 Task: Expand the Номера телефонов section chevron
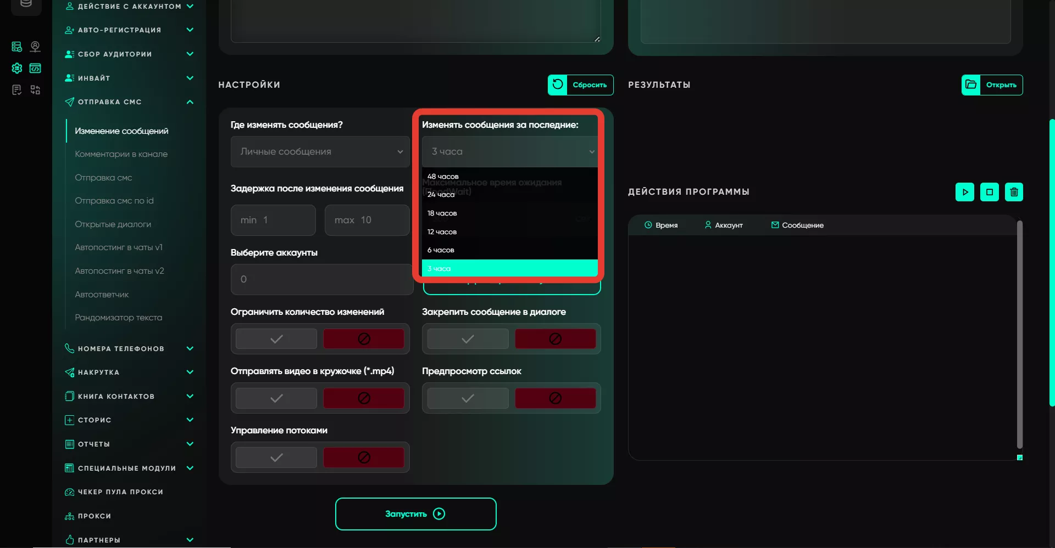190,348
